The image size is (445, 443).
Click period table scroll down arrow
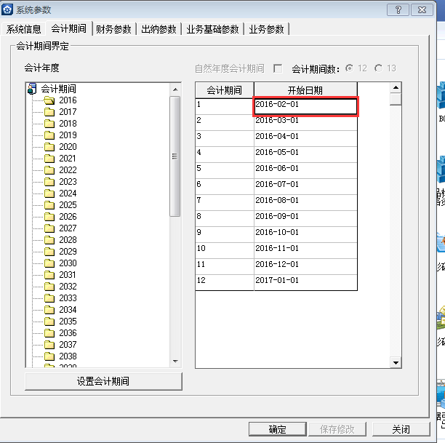click(395, 362)
